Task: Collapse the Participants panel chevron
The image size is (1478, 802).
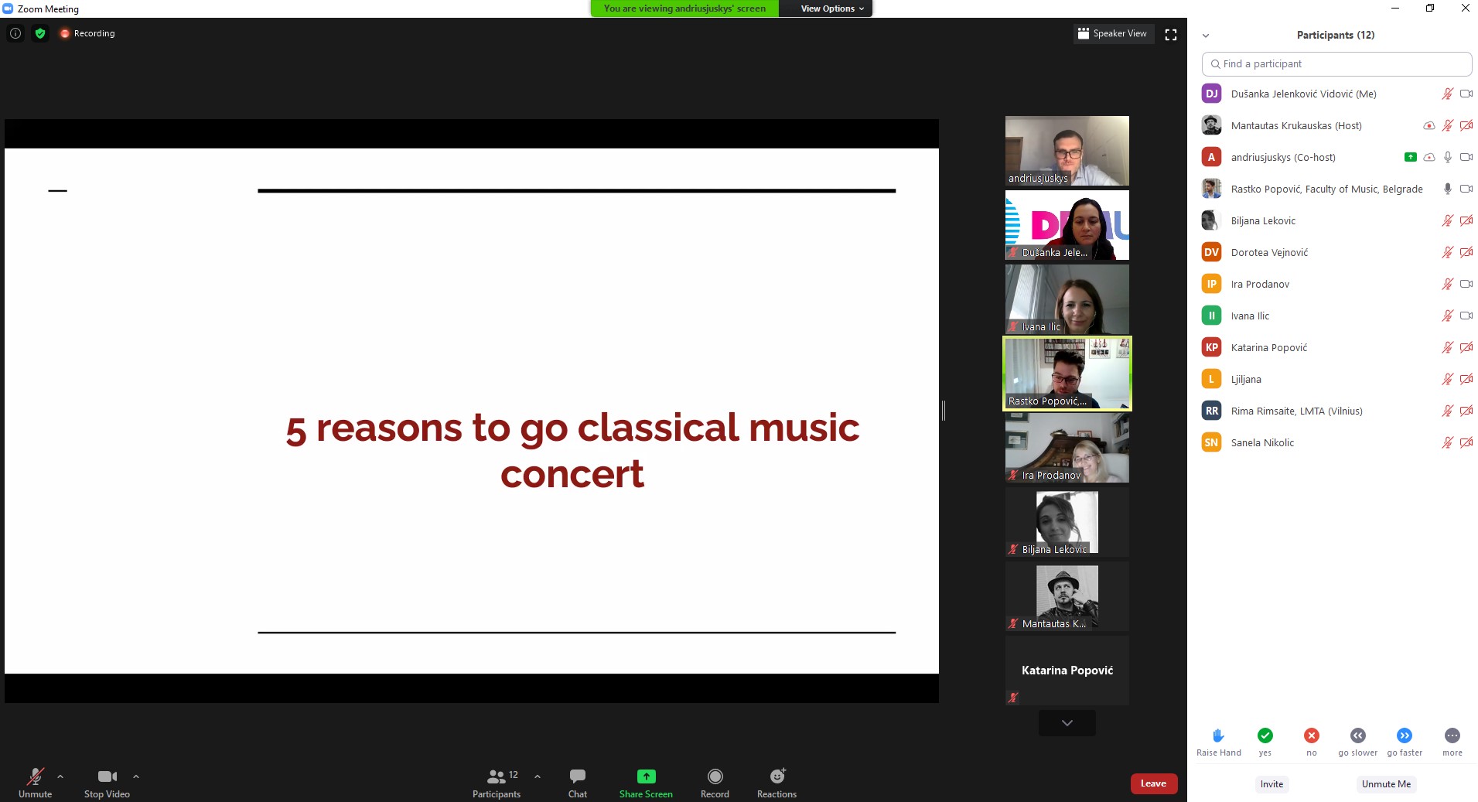Action: click(x=1205, y=36)
